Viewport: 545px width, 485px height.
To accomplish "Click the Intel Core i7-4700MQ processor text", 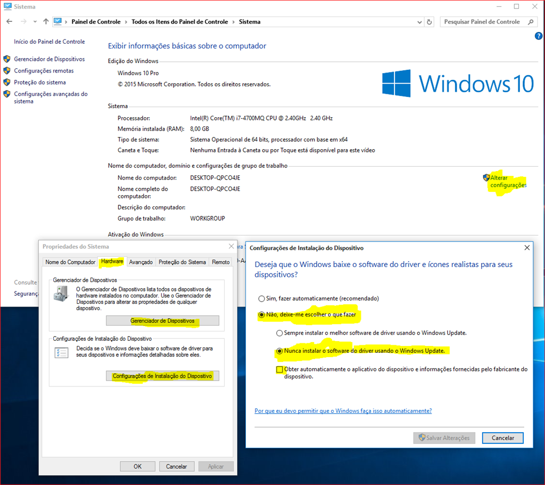I will point(261,118).
